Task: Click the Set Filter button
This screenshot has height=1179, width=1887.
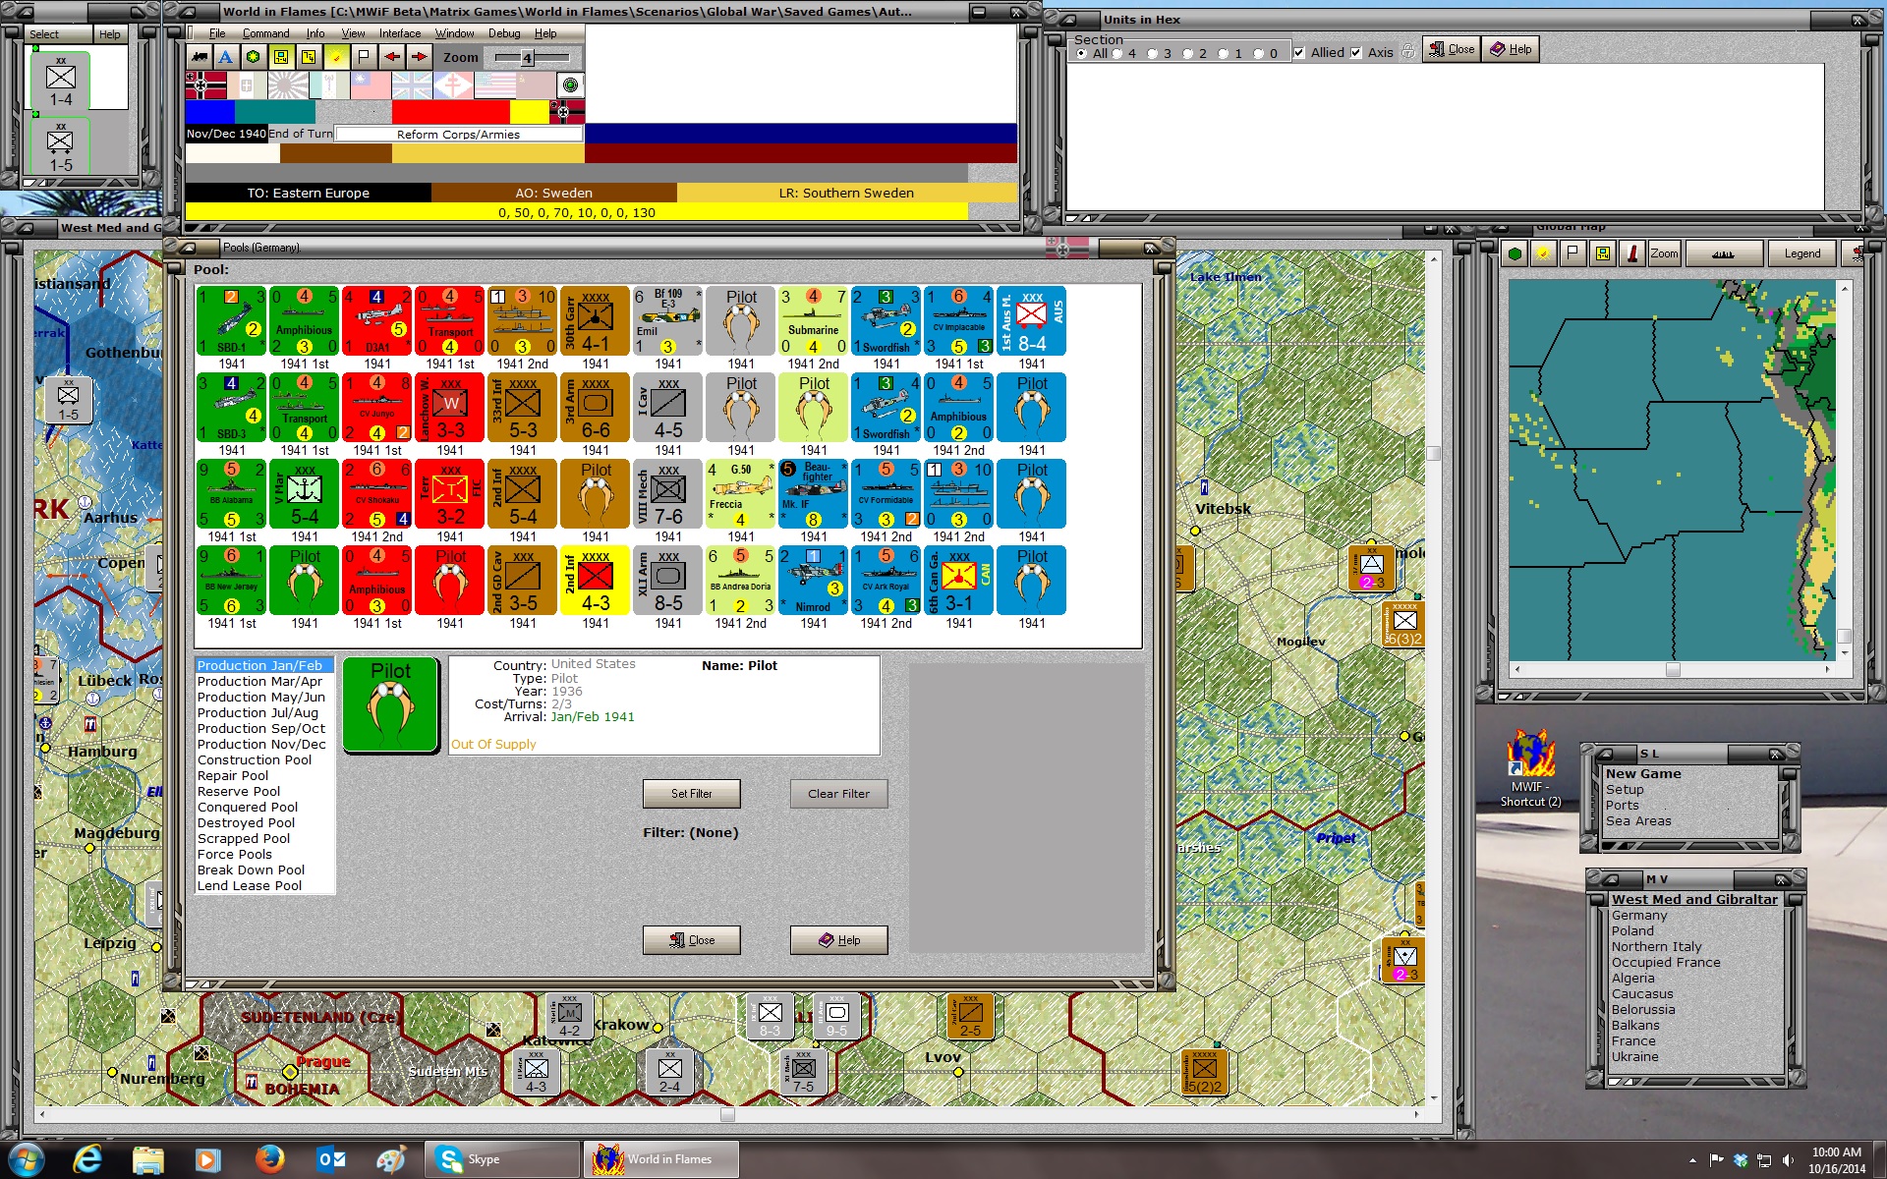Action: pos(691,793)
